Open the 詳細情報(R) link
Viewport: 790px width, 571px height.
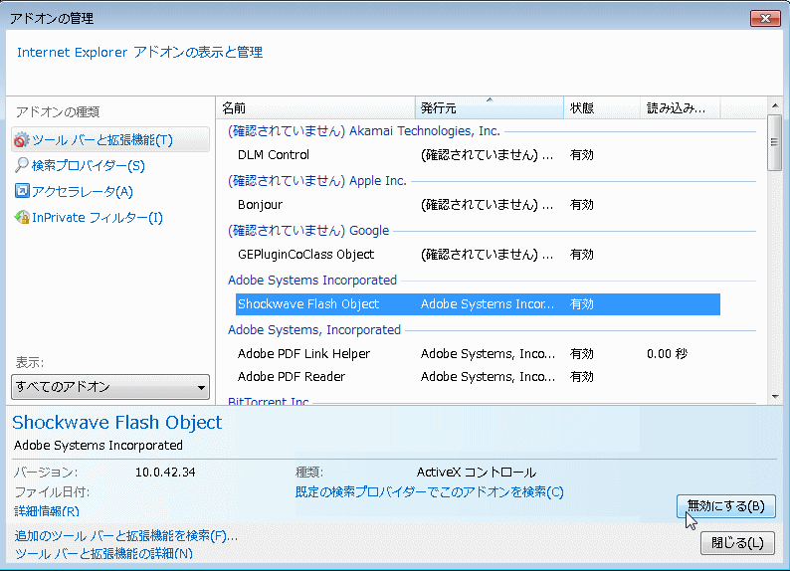pyautogui.click(x=47, y=511)
